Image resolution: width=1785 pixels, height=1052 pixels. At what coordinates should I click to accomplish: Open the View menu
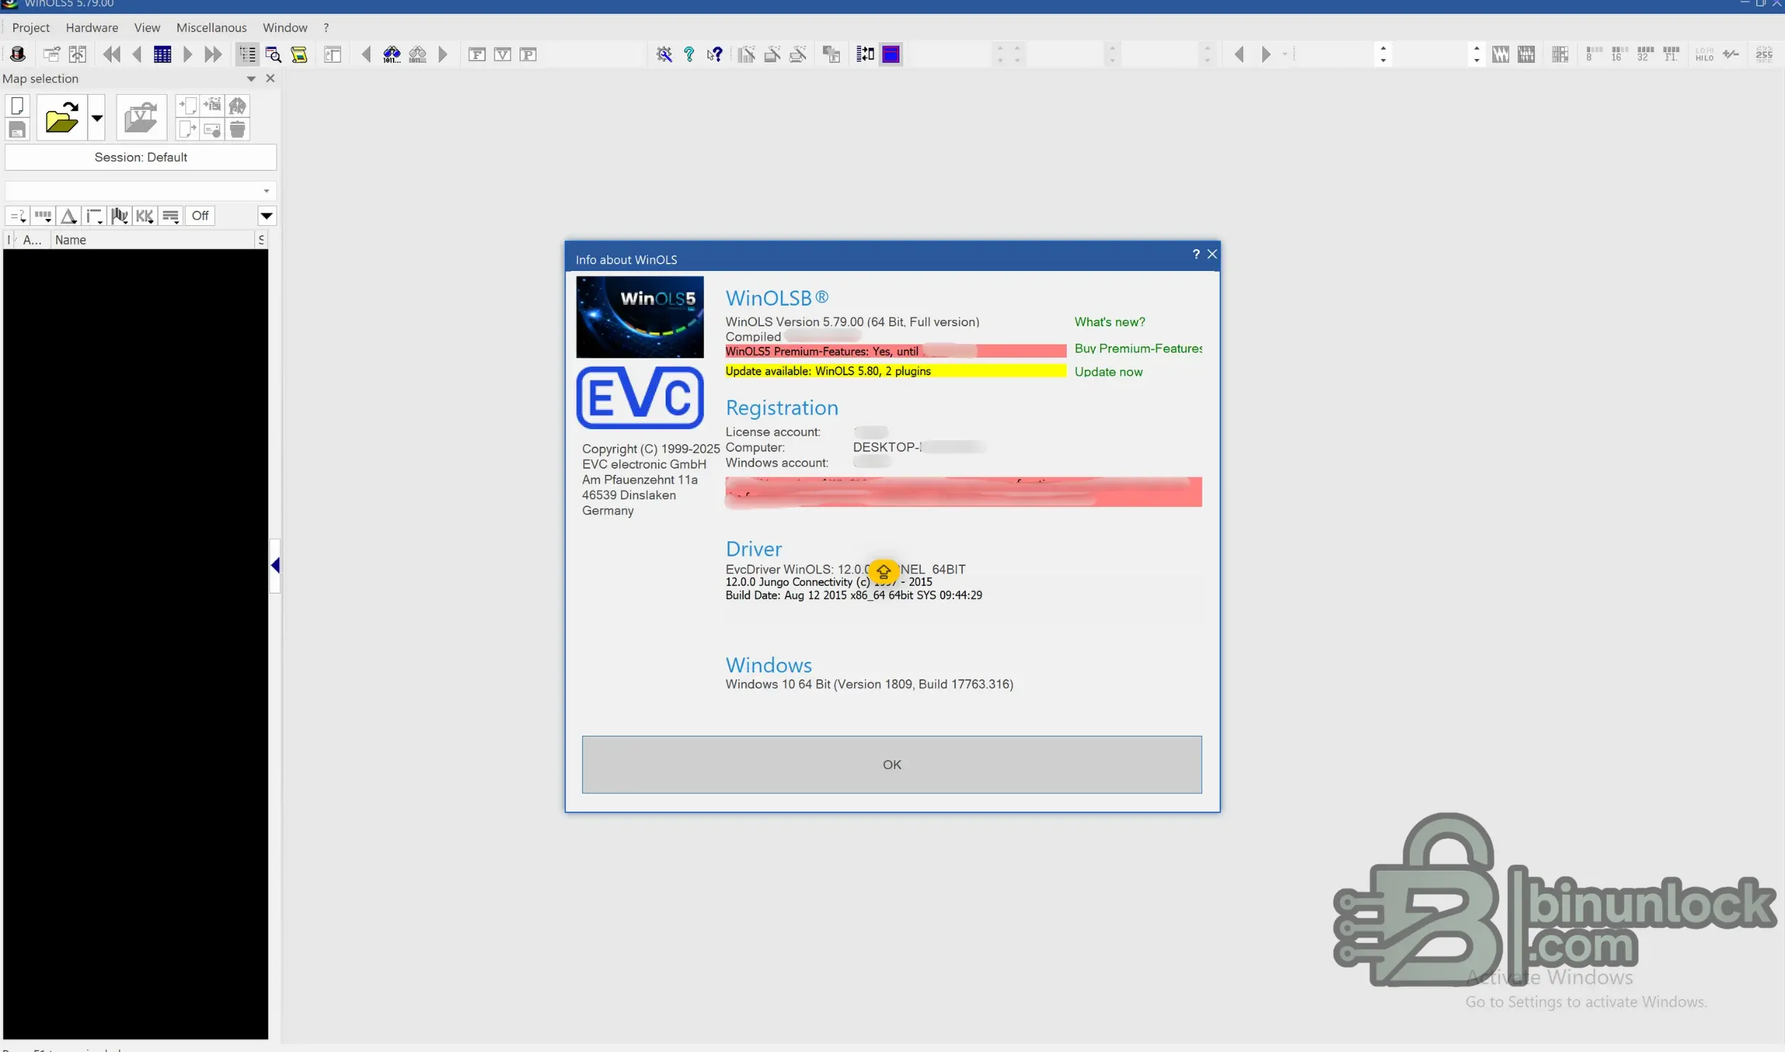[x=147, y=28]
